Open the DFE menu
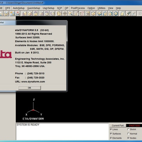The height and width of the screenshot is (142, 142). coord(8,8)
